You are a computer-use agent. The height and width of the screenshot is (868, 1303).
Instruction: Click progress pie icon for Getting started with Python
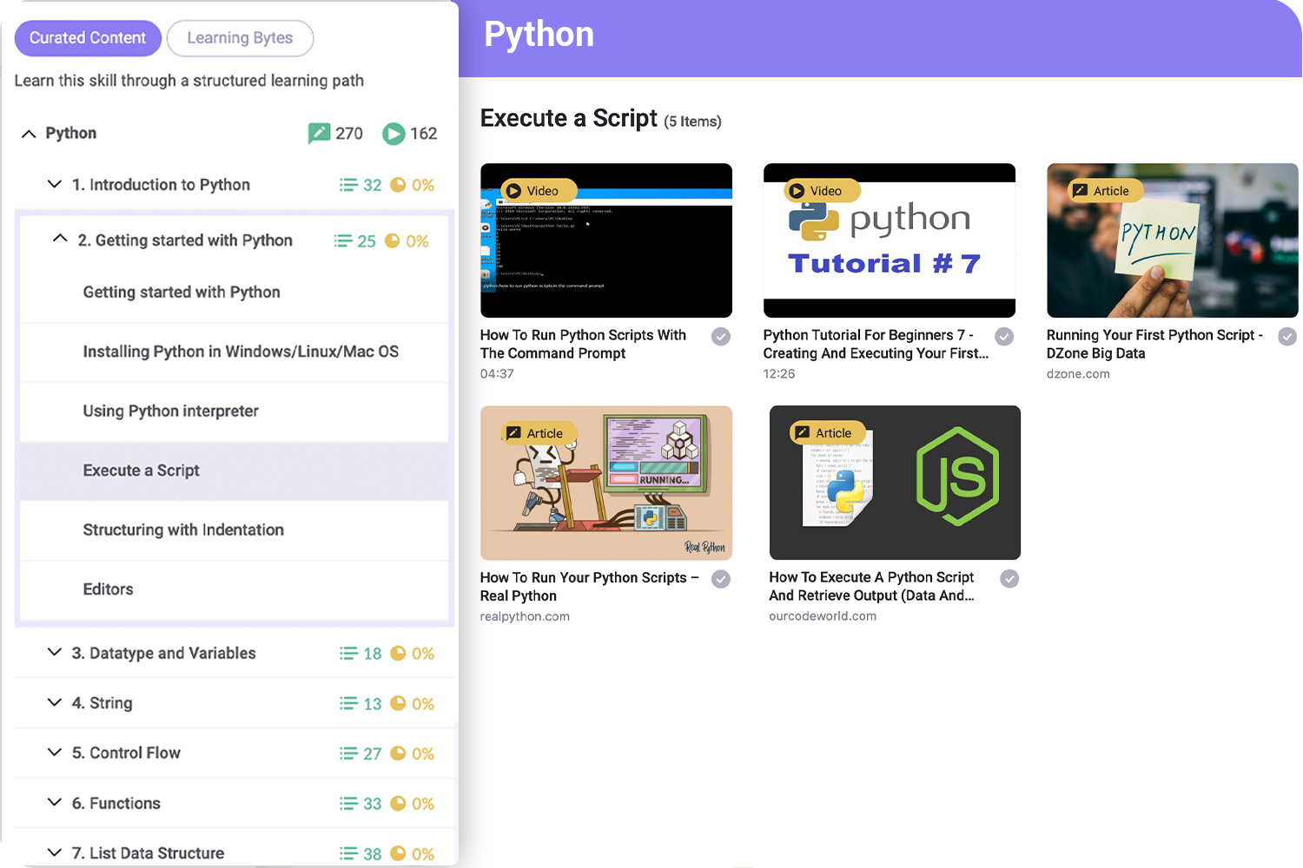coord(393,241)
